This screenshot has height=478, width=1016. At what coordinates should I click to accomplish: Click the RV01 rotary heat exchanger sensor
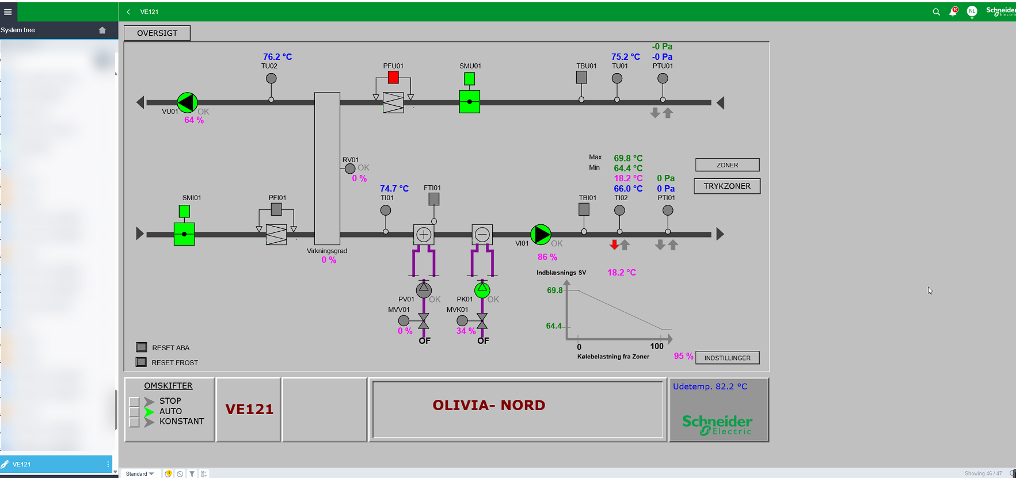click(x=350, y=169)
